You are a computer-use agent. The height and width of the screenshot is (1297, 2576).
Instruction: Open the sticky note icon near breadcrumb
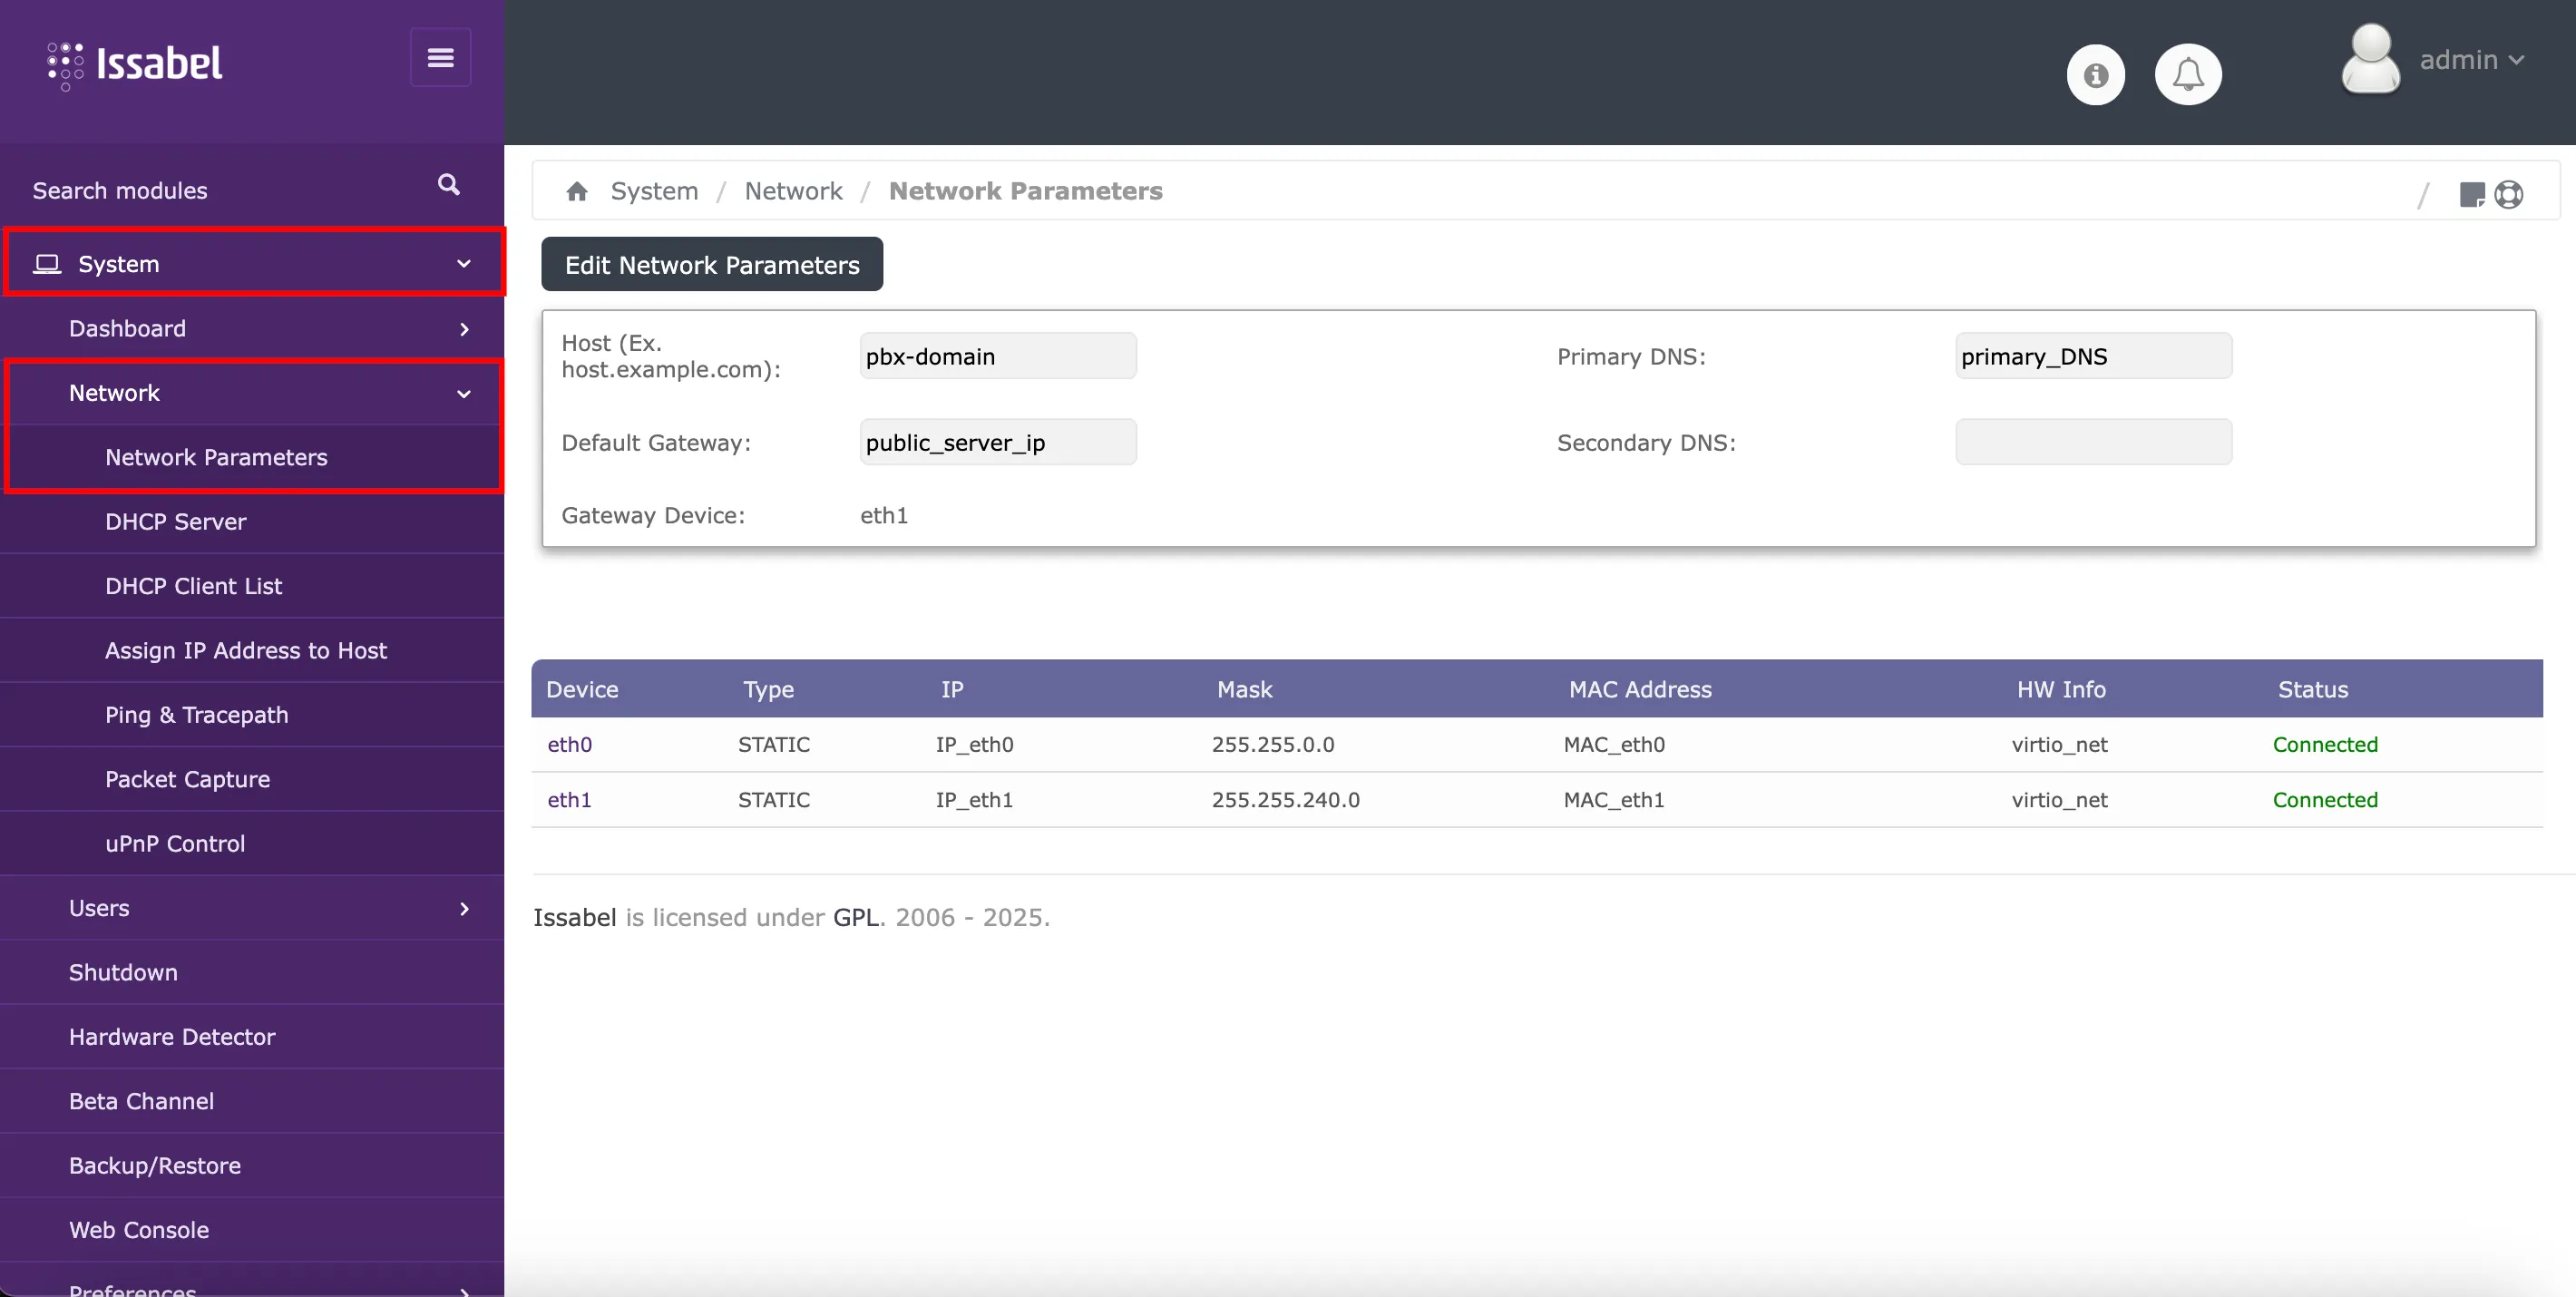[x=2472, y=195]
